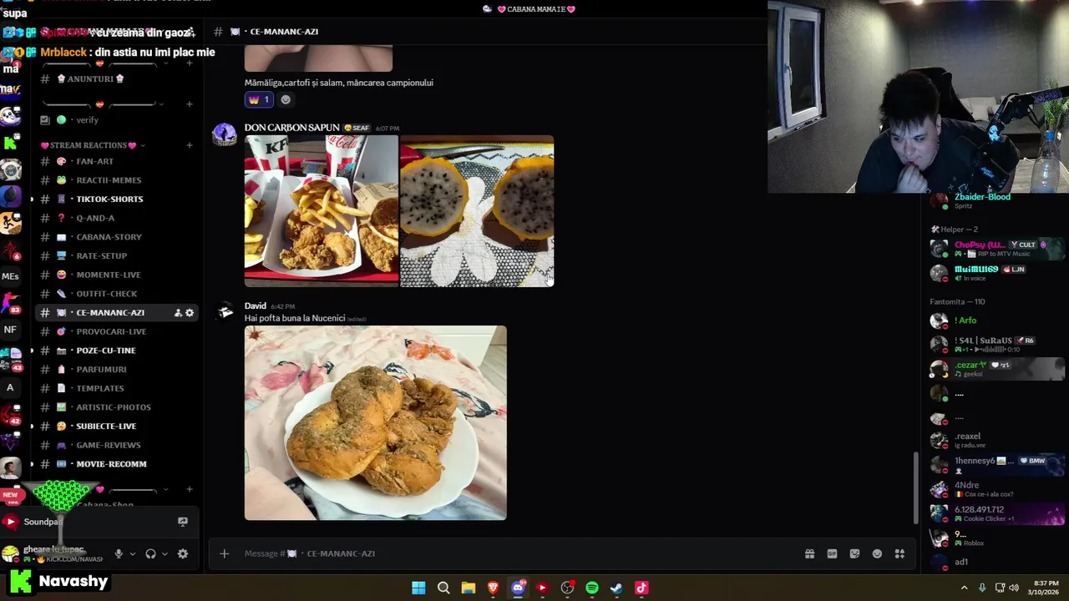
Task: Open DON CARBON SAPUN's profile name
Action: pyautogui.click(x=291, y=128)
